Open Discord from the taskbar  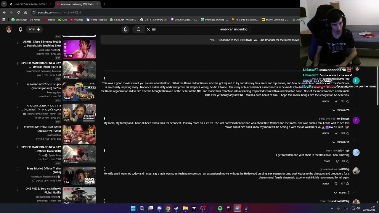click(159, 208)
